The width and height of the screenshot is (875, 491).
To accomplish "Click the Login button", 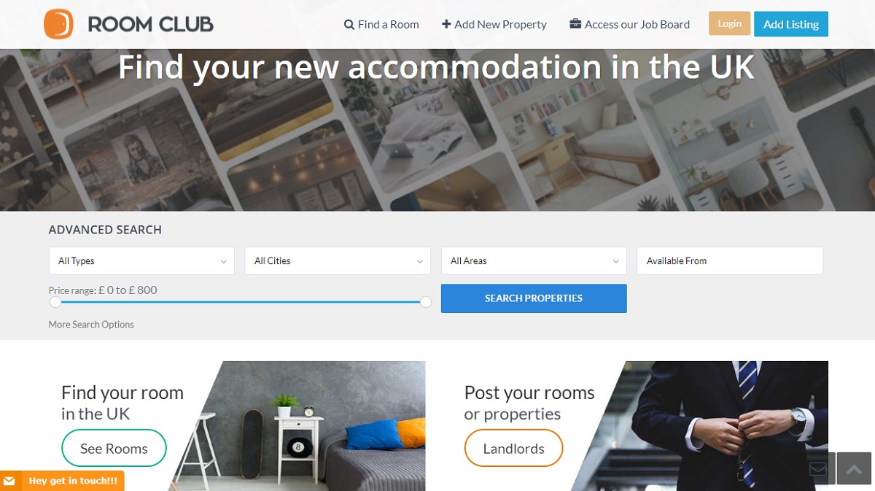I will (x=729, y=23).
